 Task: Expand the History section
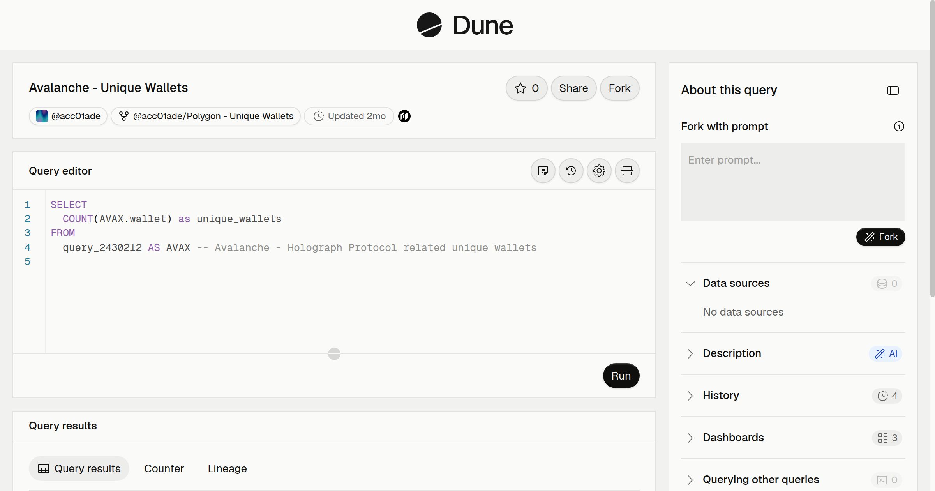coord(690,396)
